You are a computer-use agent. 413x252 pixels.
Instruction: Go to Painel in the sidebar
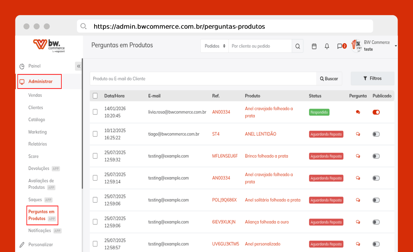[x=34, y=66]
